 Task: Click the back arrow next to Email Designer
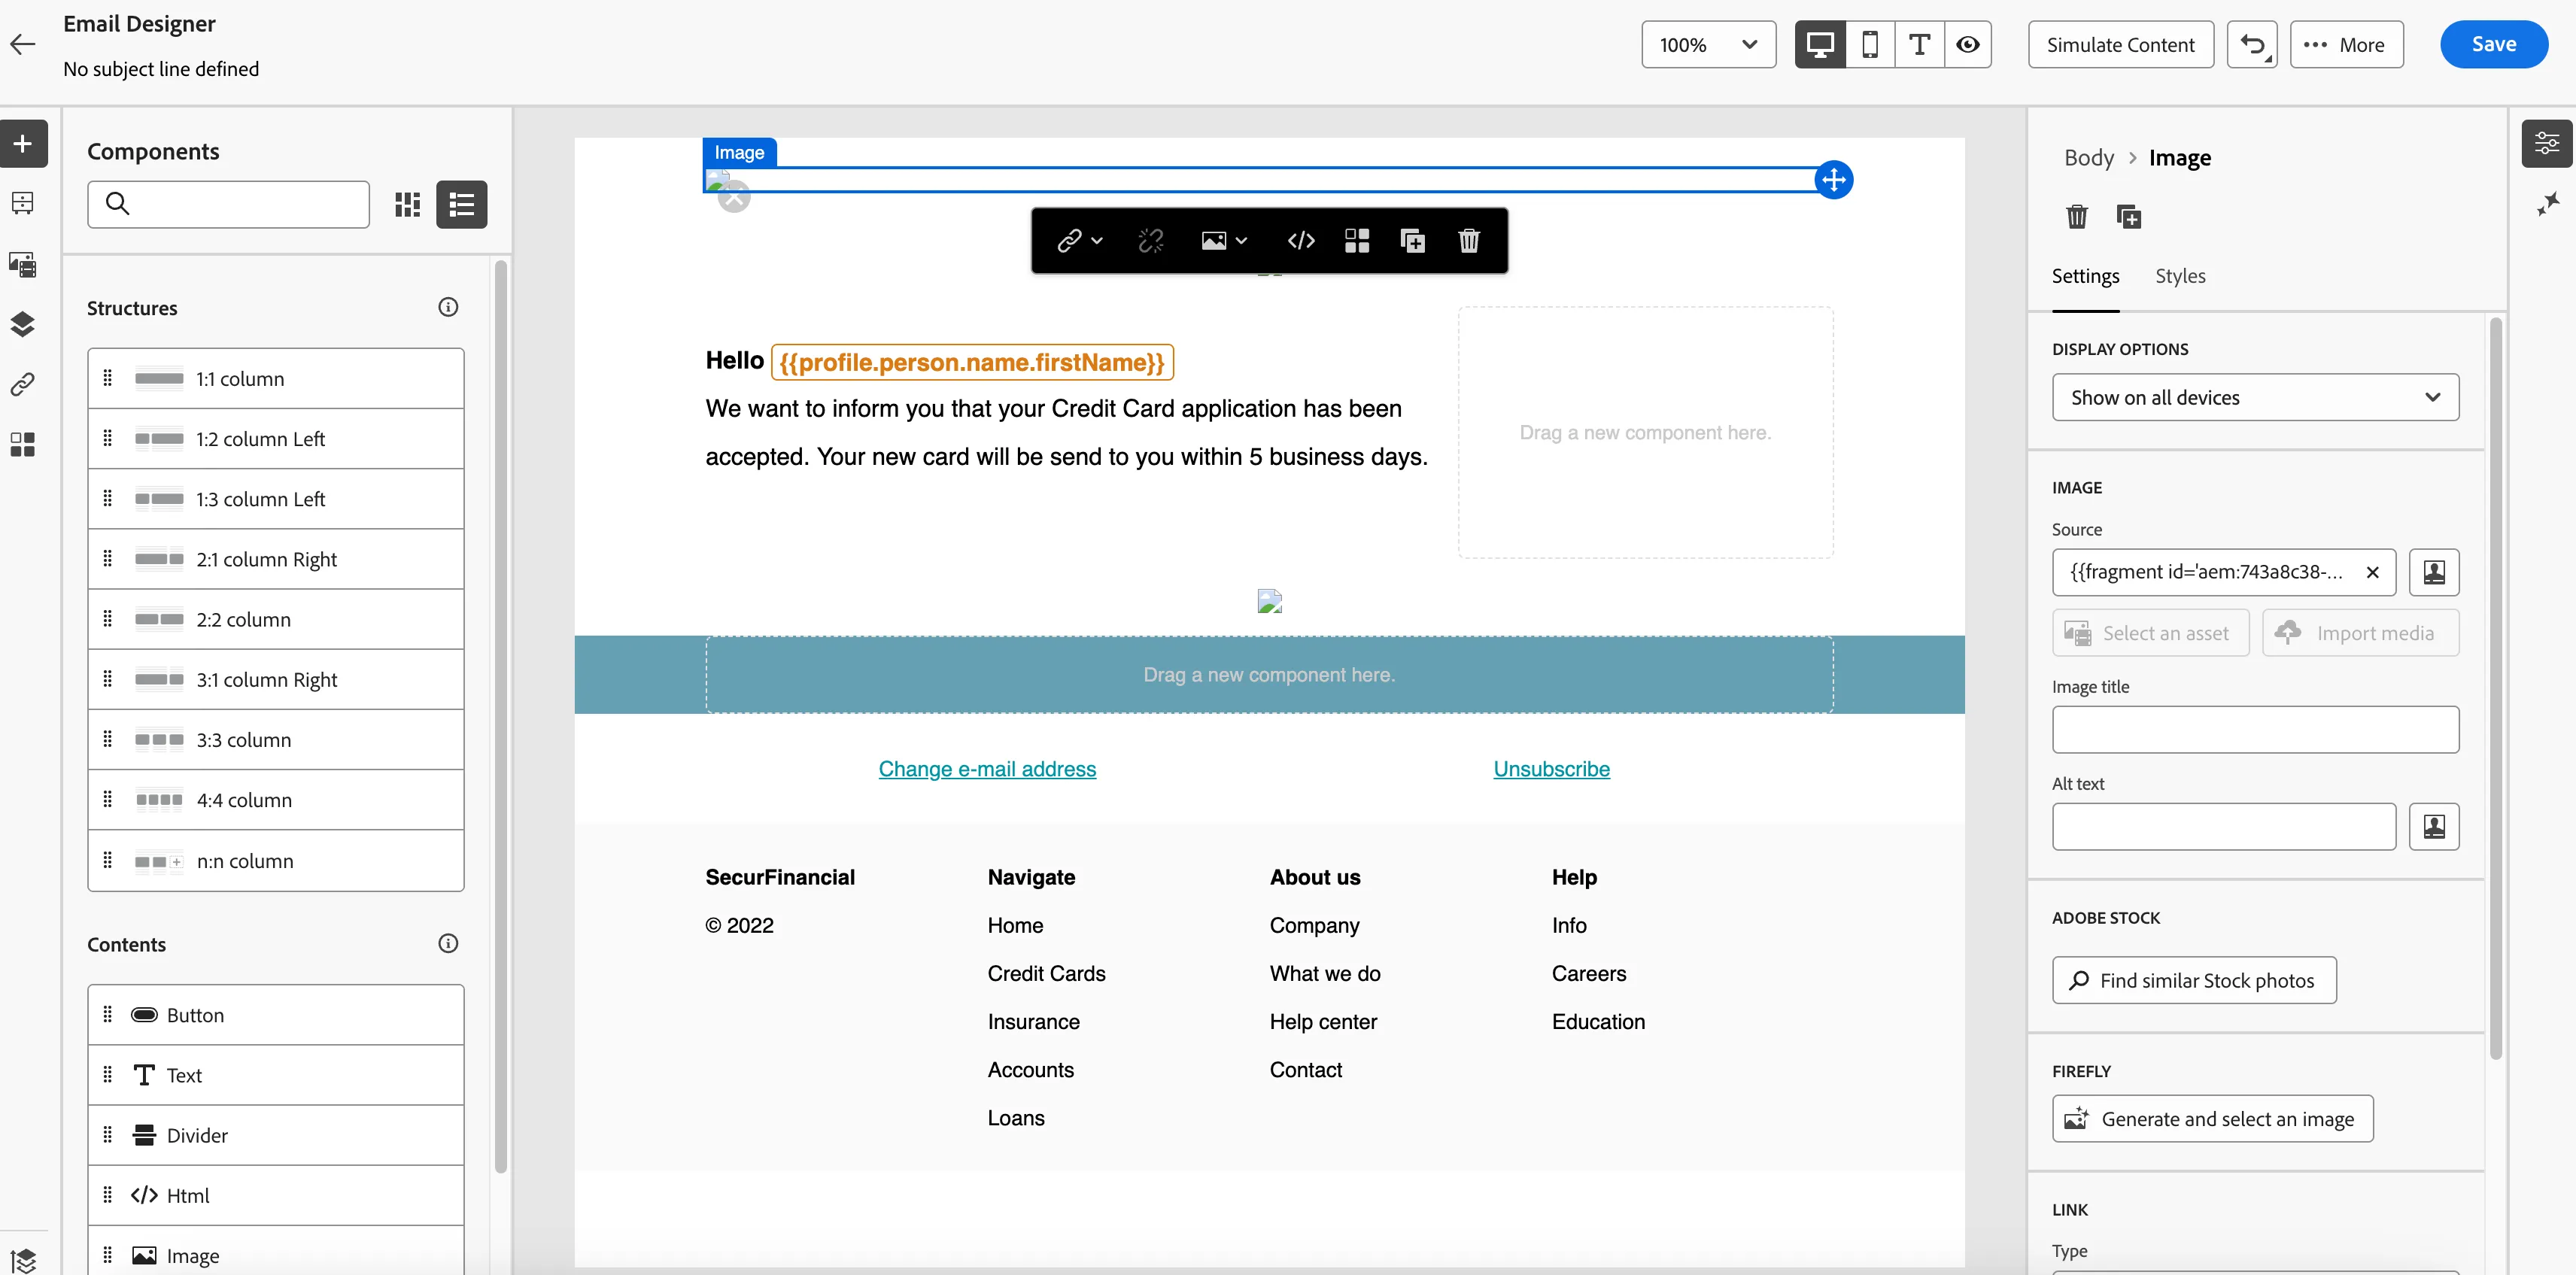tap(23, 44)
